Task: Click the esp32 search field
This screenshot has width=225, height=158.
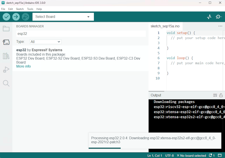Action: pos(81,34)
